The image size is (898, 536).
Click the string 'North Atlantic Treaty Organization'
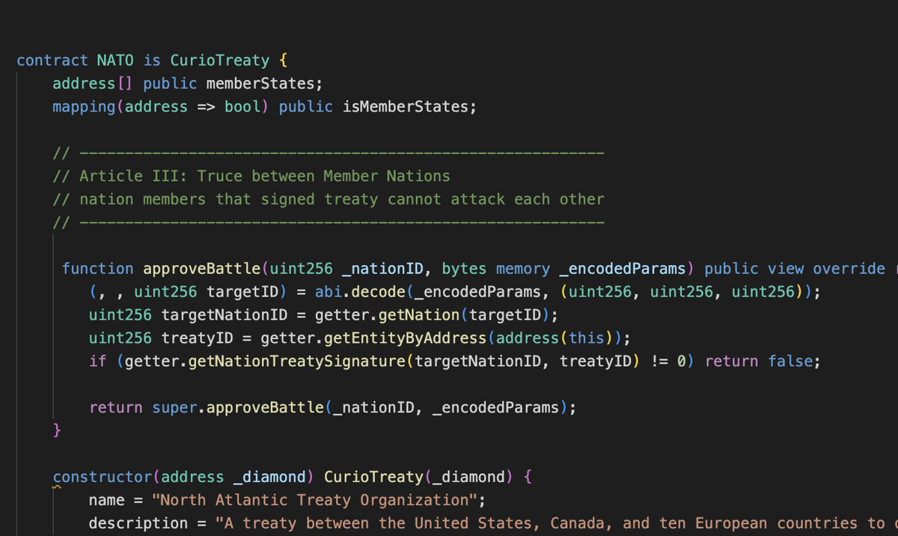(314, 499)
